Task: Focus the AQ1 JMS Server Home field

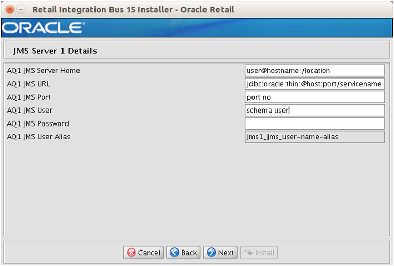Action: (x=314, y=70)
